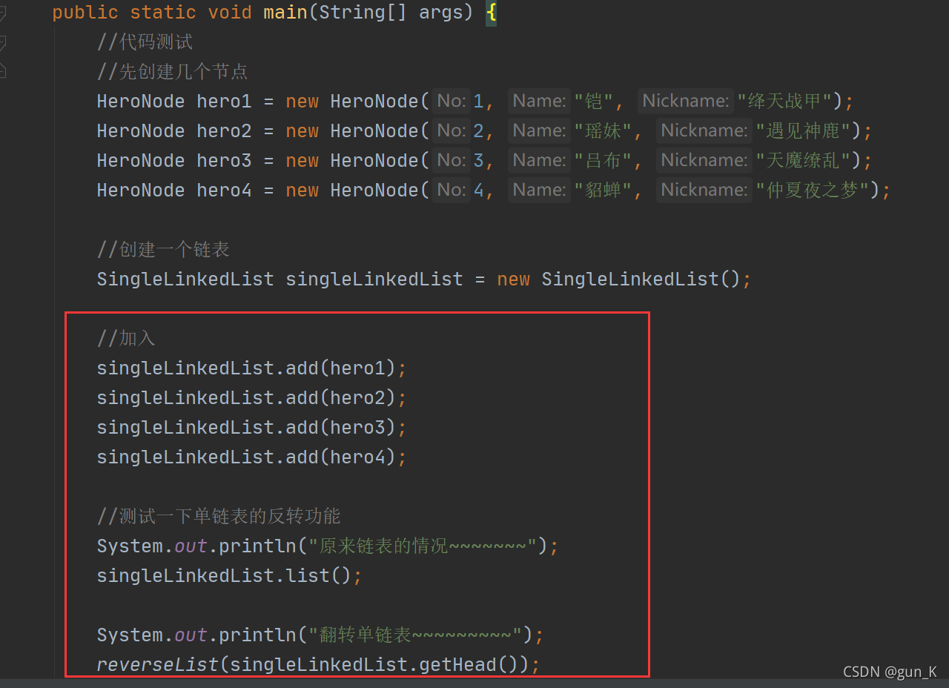The height and width of the screenshot is (688, 949).
Task: Click the comment //加入
Action: click(x=126, y=339)
